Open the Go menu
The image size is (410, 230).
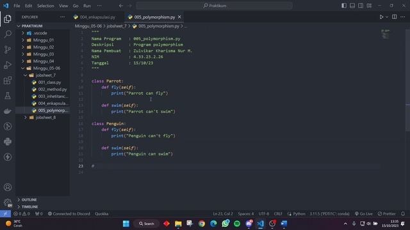tap(76, 6)
